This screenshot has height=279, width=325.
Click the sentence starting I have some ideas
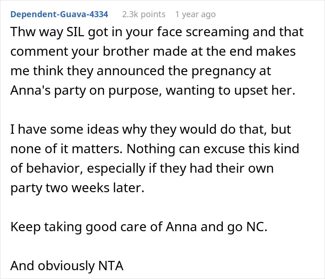point(151,130)
